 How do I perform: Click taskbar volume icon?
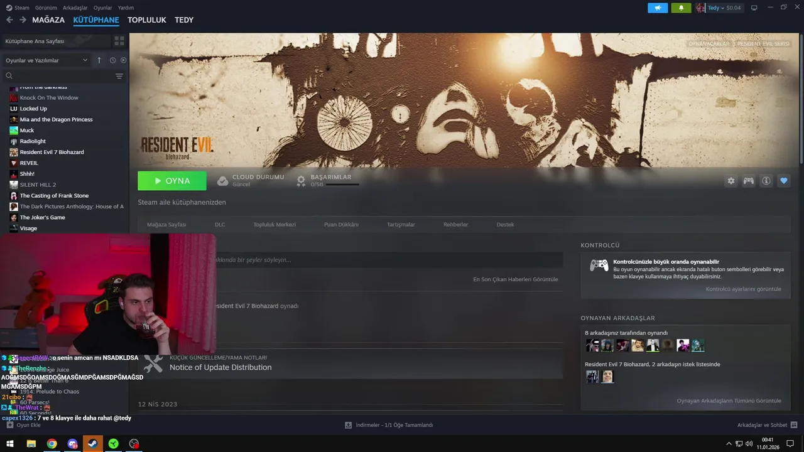(x=748, y=443)
